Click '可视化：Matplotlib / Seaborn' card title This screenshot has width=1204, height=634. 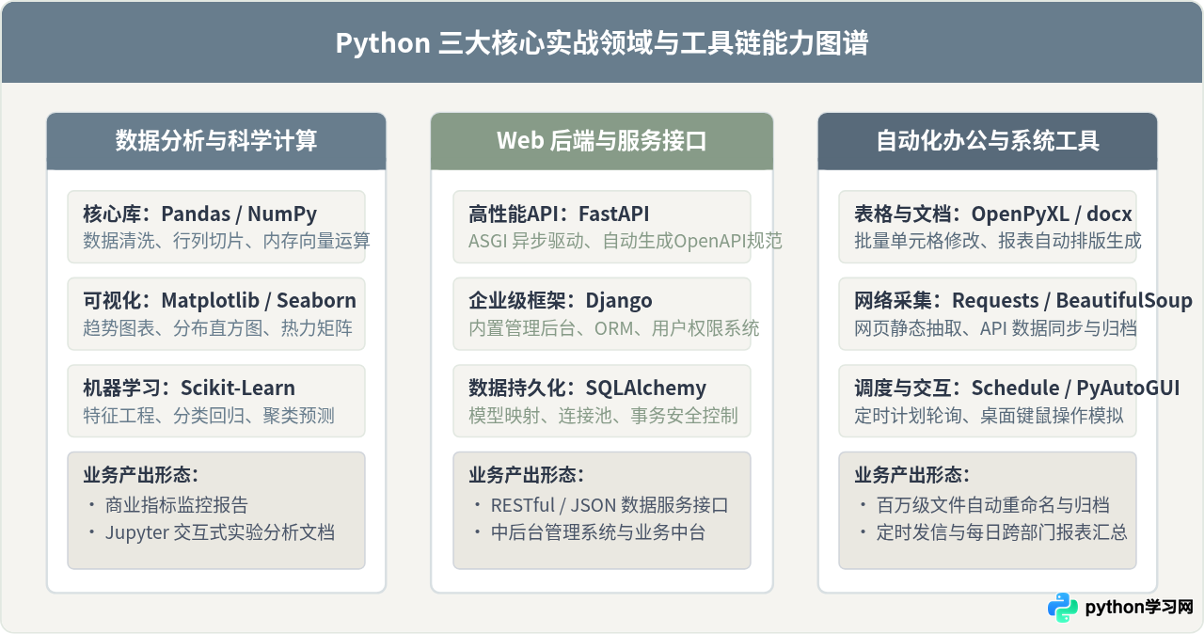coord(219,301)
